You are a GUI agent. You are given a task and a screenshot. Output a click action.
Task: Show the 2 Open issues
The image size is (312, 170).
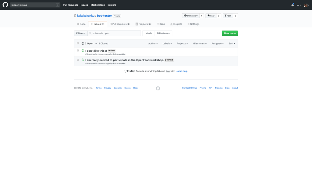point(87,43)
